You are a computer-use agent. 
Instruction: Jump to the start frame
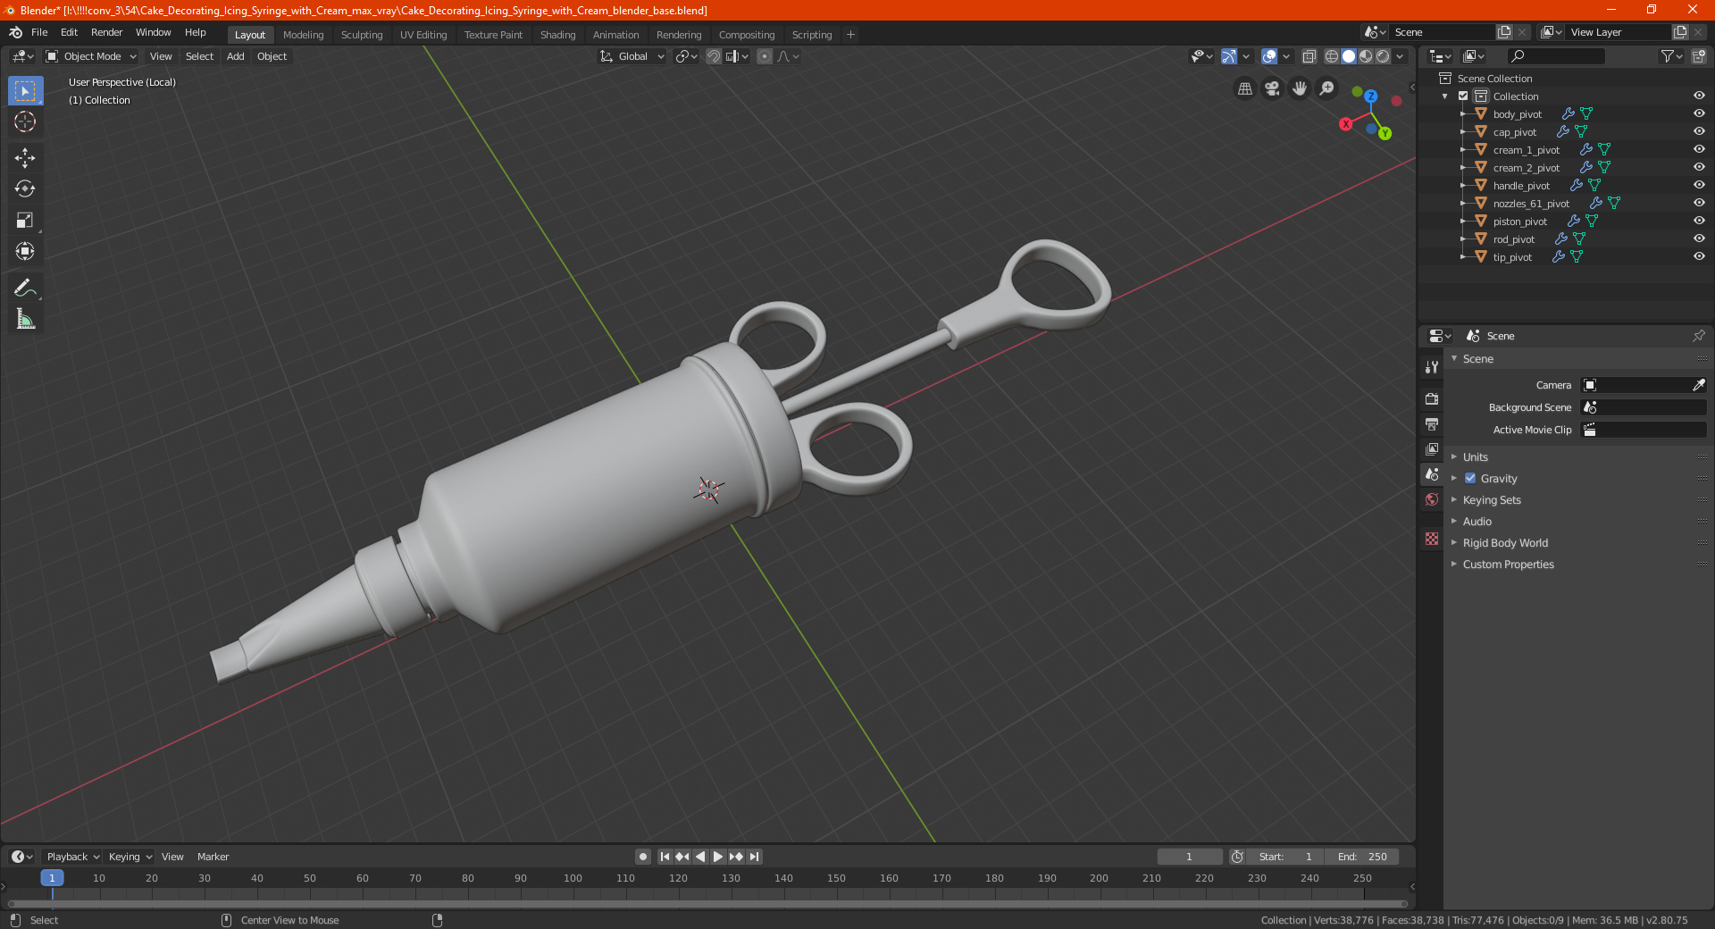[x=665, y=857]
